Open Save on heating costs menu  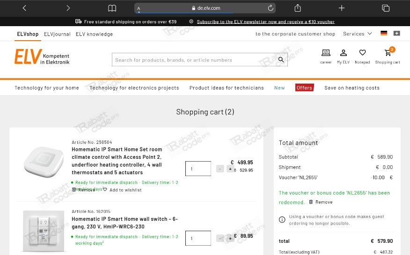[351, 88]
